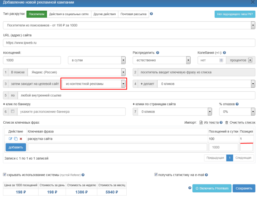Select the Другие действия tab
This screenshot has width=257, height=197.
(x=104, y=14)
